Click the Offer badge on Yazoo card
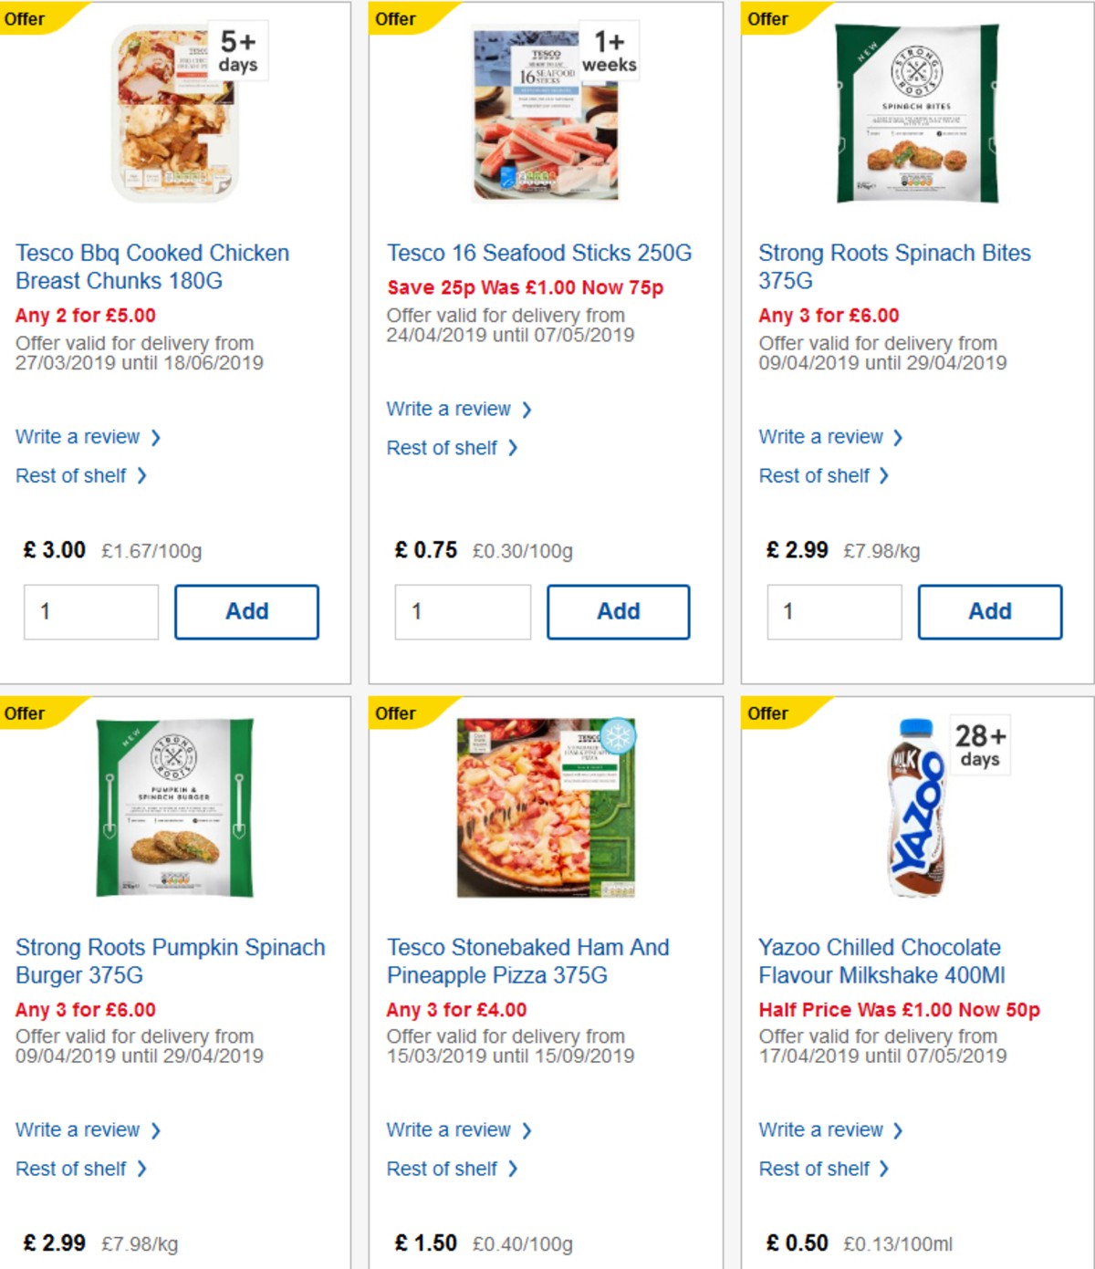 [767, 713]
